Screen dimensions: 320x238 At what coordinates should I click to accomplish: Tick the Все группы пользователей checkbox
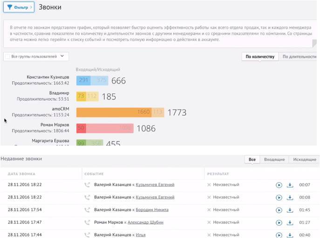coord(7,56)
